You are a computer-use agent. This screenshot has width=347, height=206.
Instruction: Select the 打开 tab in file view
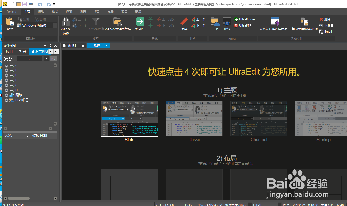[23, 51]
